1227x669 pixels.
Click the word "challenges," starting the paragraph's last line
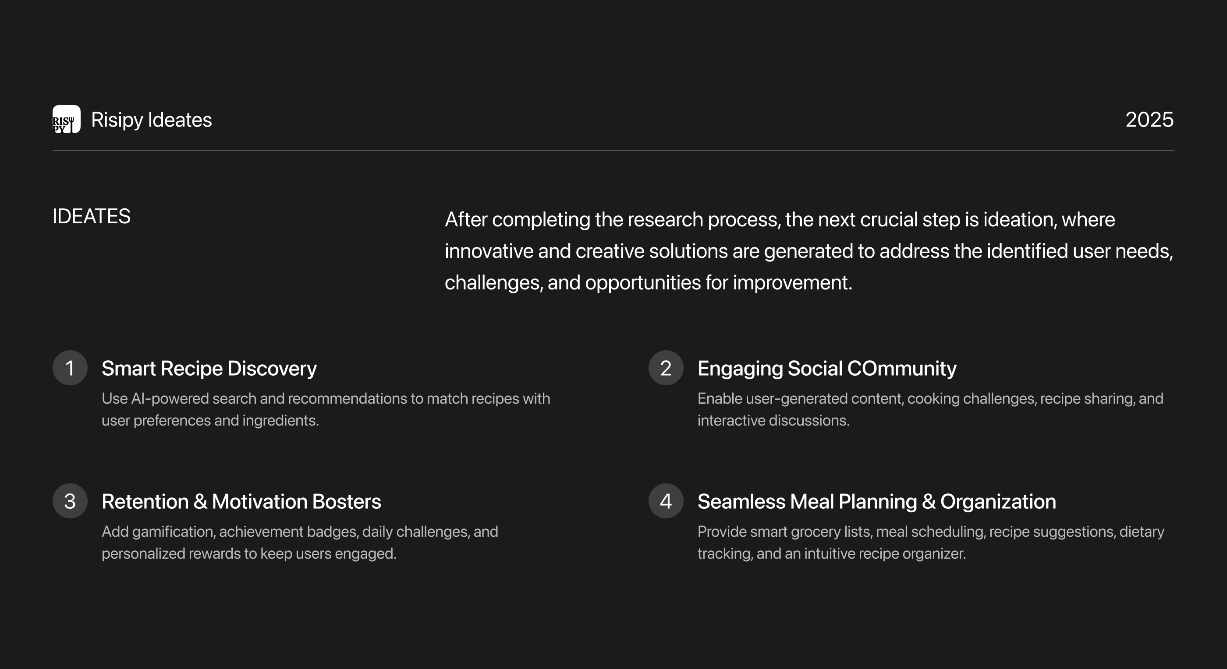point(493,283)
